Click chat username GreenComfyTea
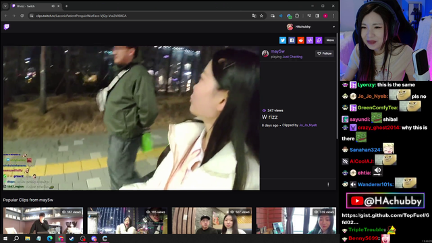432x243 pixels. pyautogui.click(x=378, y=108)
